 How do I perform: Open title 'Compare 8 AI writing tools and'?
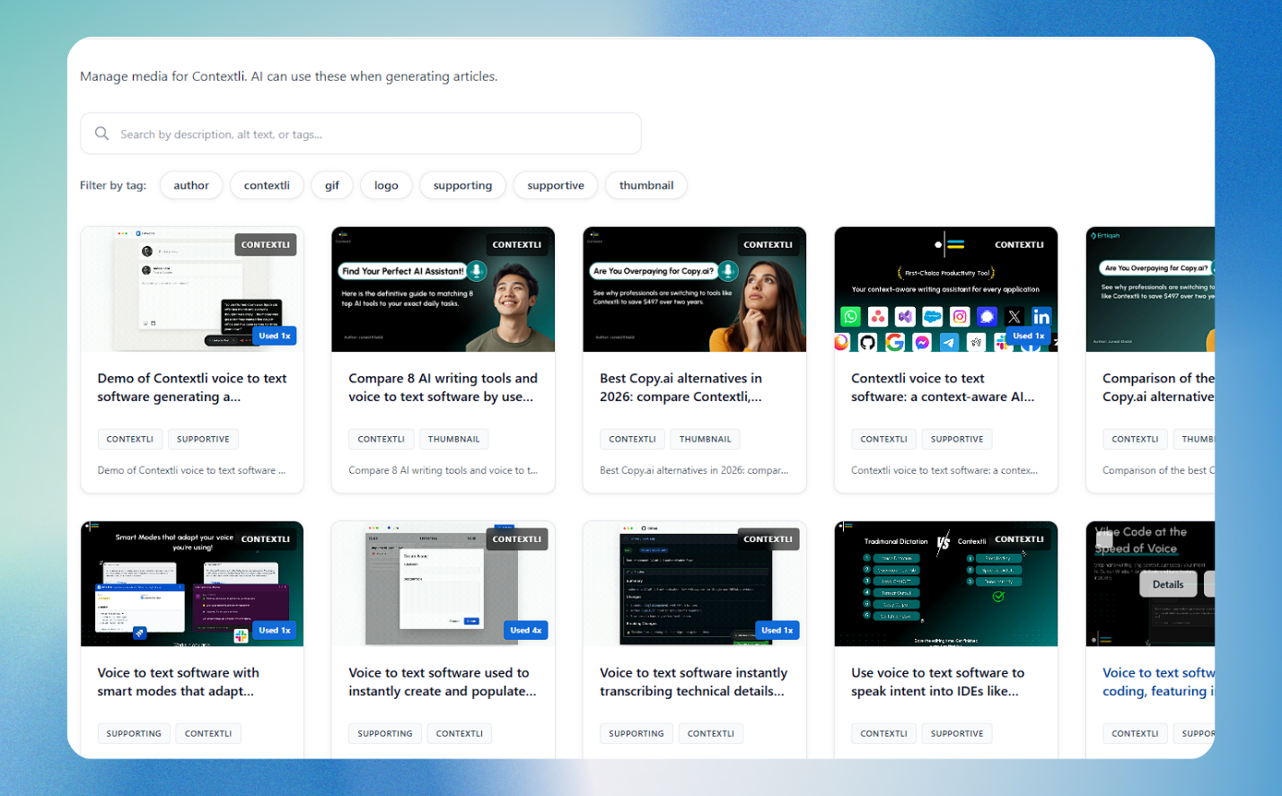click(443, 388)
